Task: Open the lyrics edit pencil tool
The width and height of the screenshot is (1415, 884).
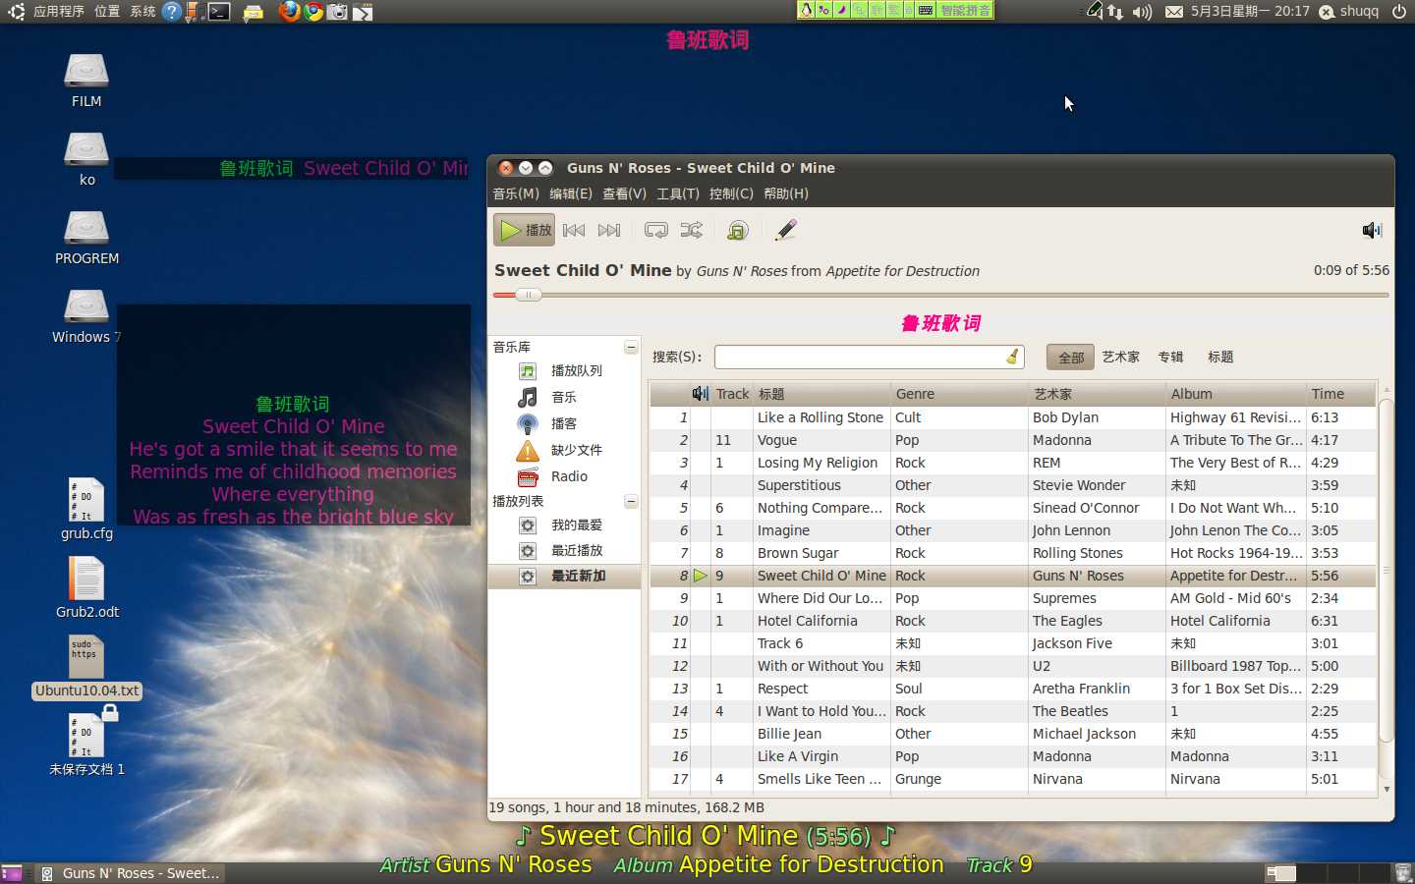Action: coord(785,230)
